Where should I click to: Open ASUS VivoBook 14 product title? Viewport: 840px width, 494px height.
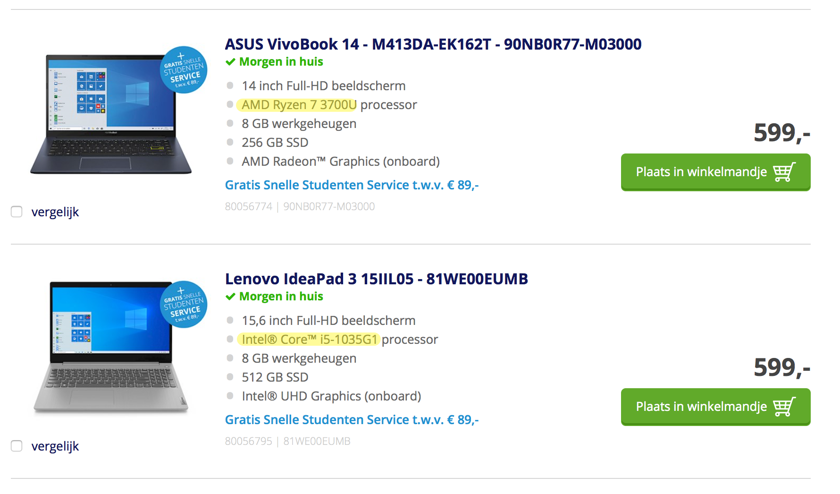(x=433, y=44)
